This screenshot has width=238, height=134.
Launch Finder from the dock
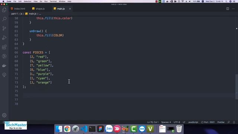tap(59, 129)
